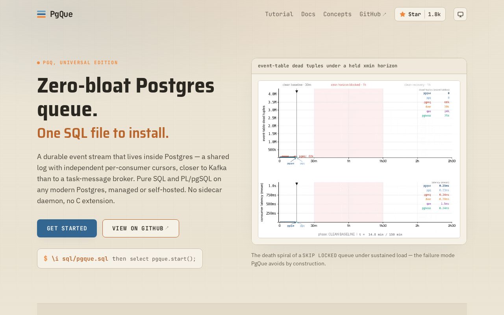Click the pgmq 0.34ms latency legend row
The width and height of the screenshot is (504, 315).
click(436, 195)
